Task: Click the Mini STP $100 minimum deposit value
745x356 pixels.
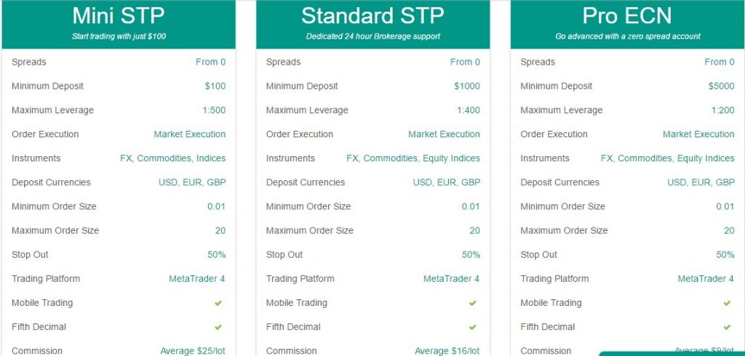Action: (215, 86)
